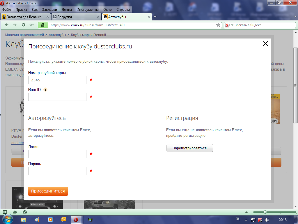Reload the page with the refresh icon
298x224 pixels.
click(x=23, y=25)
